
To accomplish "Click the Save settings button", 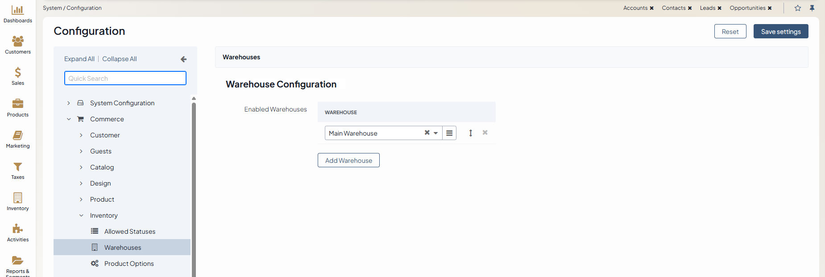I will click(780, 32).
